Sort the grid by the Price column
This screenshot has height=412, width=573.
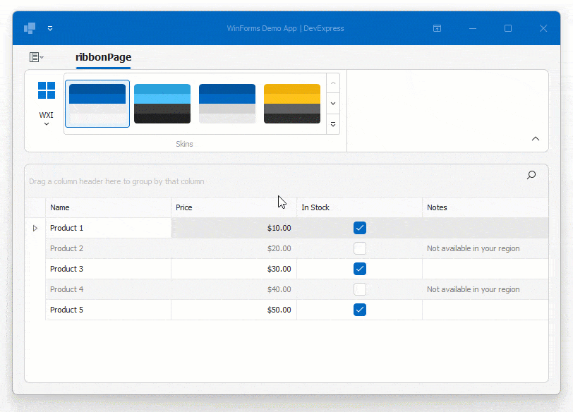point(184,207)
